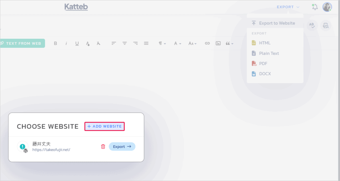This screenshot has height=181, width=340.
Task: Open notifications bell icon
Action: click(315, 7)
